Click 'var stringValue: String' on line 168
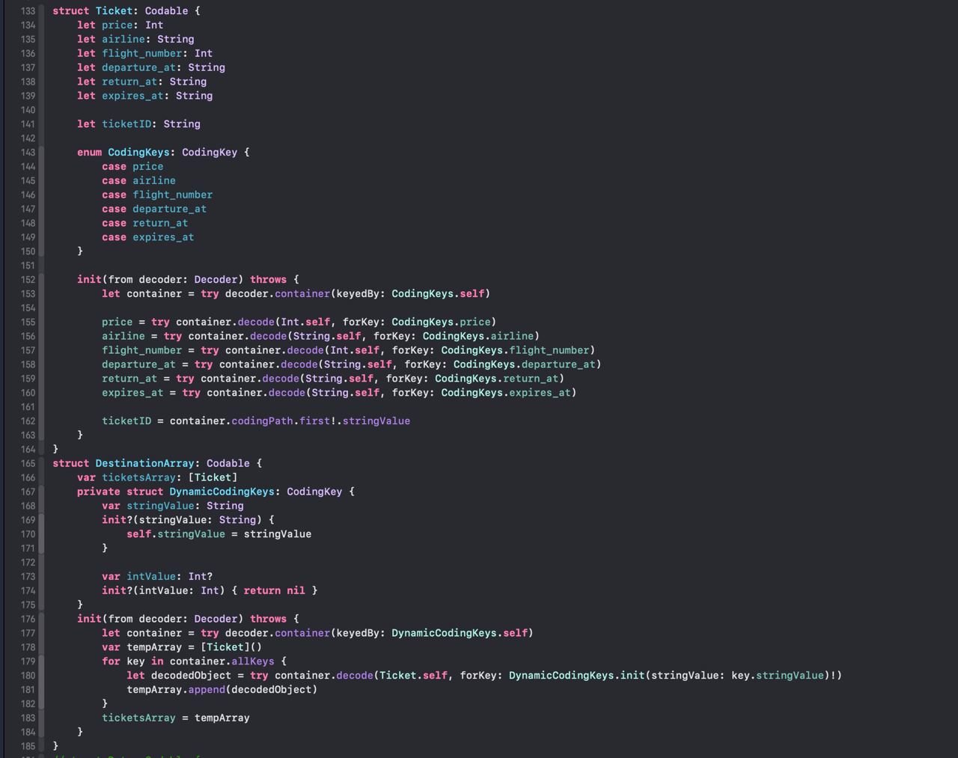This screenshot has height=758, width=958. [173, 507]
